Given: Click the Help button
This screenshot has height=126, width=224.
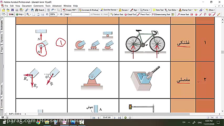Looking at the screenshot, I should pos(20,14).
